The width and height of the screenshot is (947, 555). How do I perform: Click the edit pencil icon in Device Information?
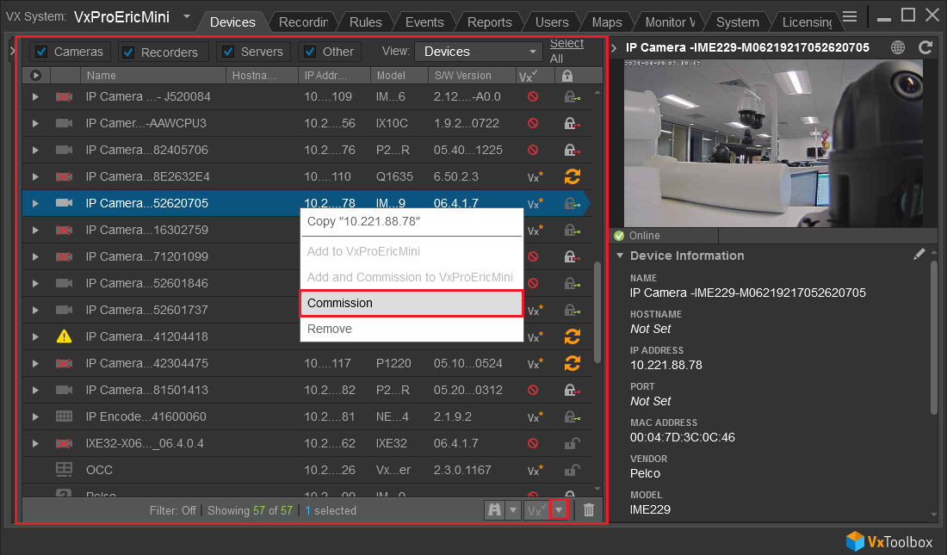919,254
